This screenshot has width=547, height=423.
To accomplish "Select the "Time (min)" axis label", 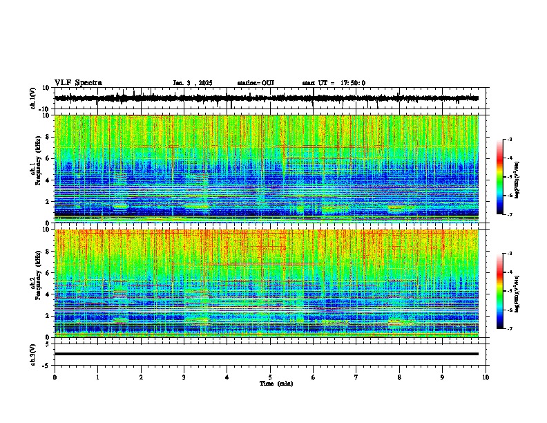I will point(276,384).
